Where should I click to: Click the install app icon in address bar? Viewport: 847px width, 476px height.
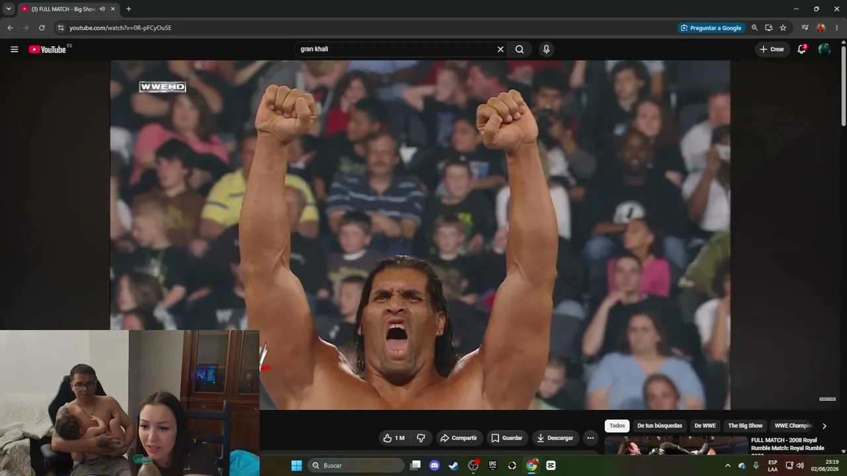tap(769, 28)
